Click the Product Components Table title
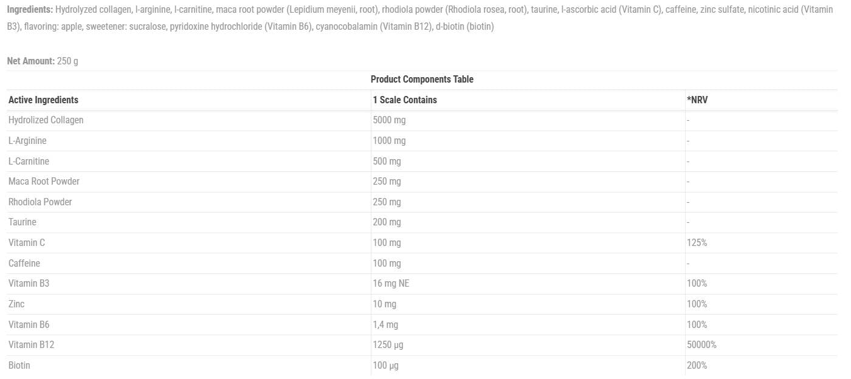The width and height of the screenshot is (851, 379). tap(421, 80)
